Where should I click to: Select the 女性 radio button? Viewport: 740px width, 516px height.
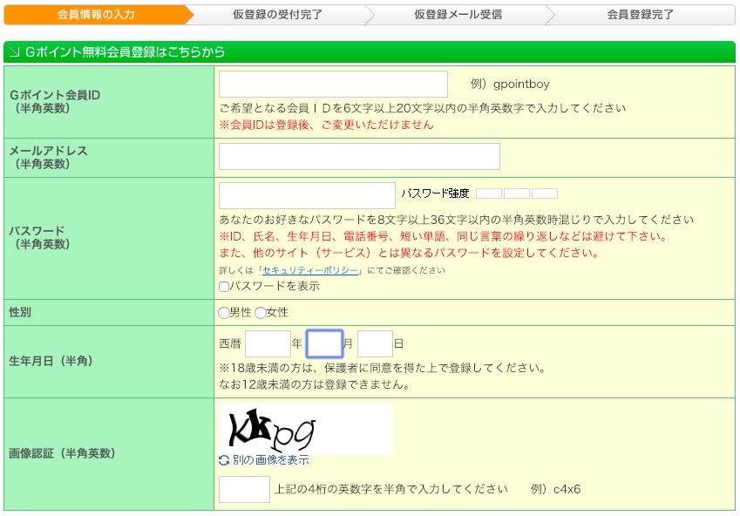[x=261, y=313]
